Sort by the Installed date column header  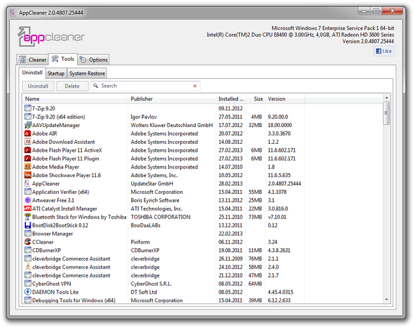click(230, 99)
